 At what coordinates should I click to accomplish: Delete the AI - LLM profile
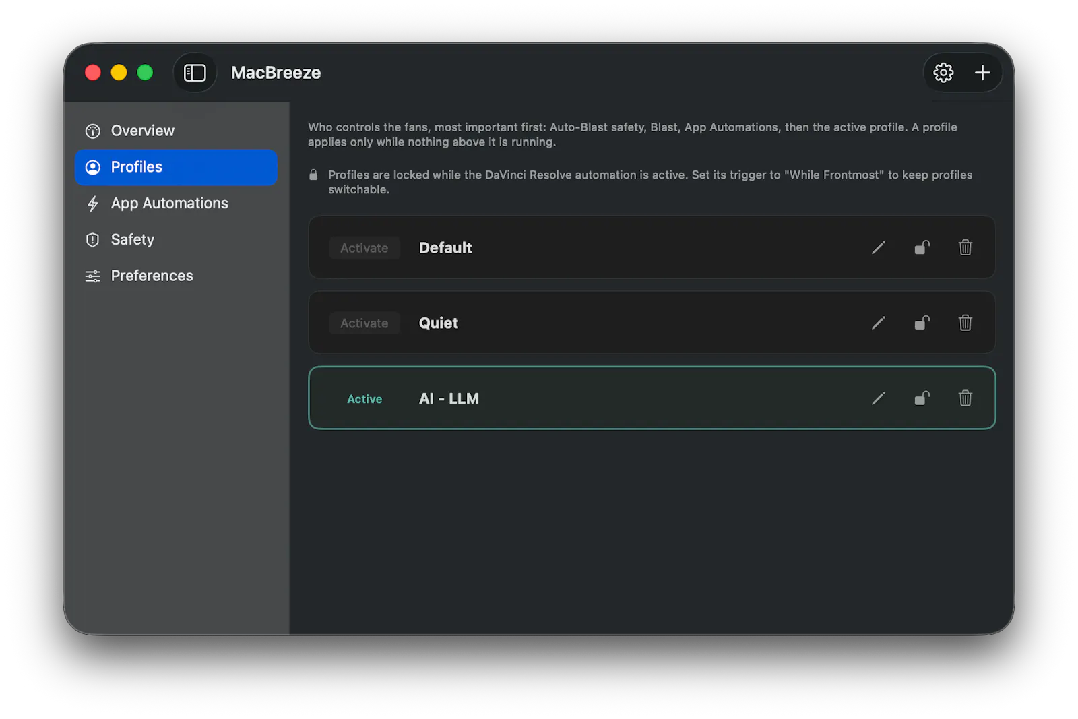[965, 399]
